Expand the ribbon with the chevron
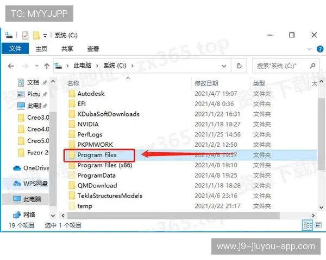326x260 pixels. point(309,49)
